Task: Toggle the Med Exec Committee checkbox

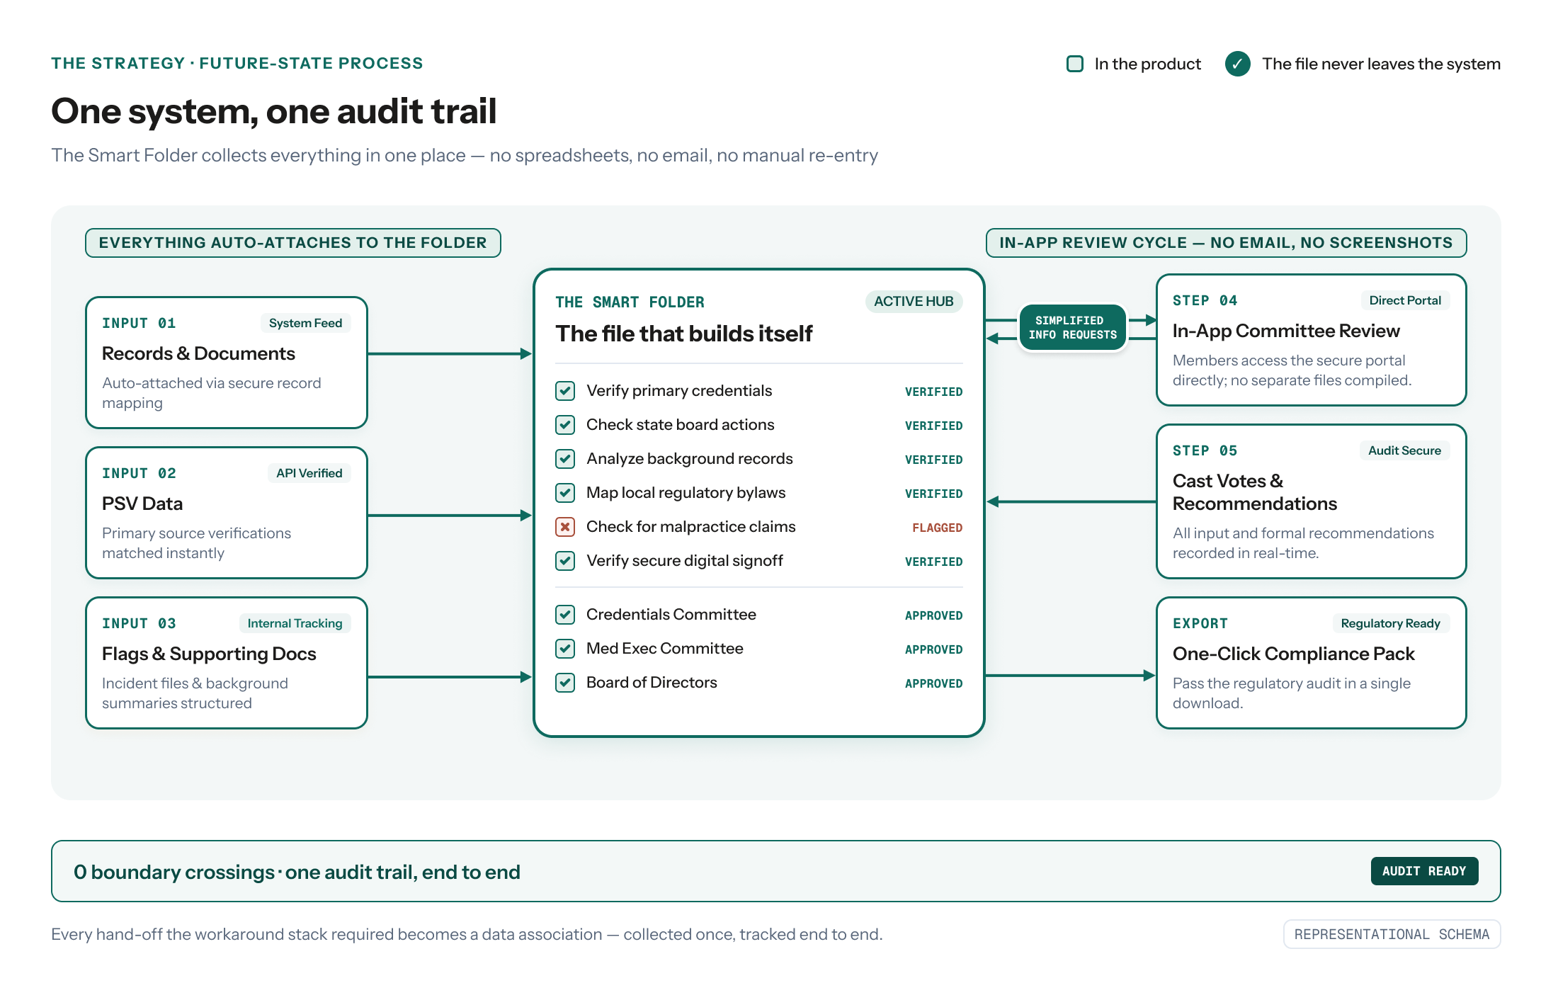Action: pos(565,649)
